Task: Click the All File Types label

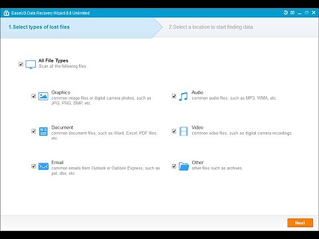Action: click(x=53, y=60)
